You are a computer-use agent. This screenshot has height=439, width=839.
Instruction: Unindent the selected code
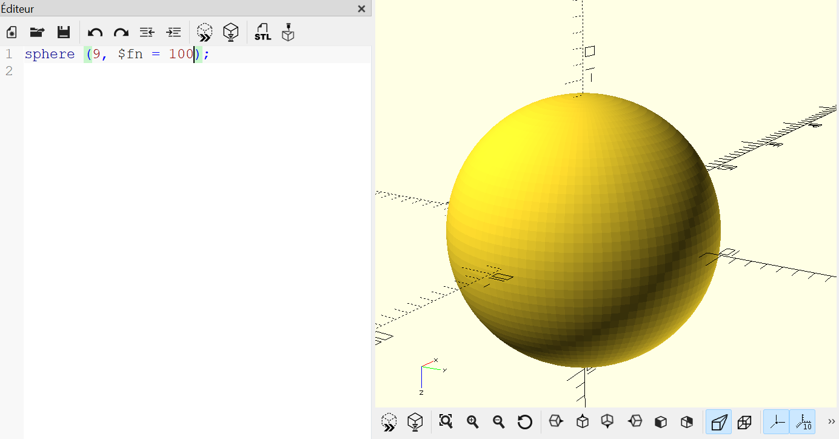(147, 33)
